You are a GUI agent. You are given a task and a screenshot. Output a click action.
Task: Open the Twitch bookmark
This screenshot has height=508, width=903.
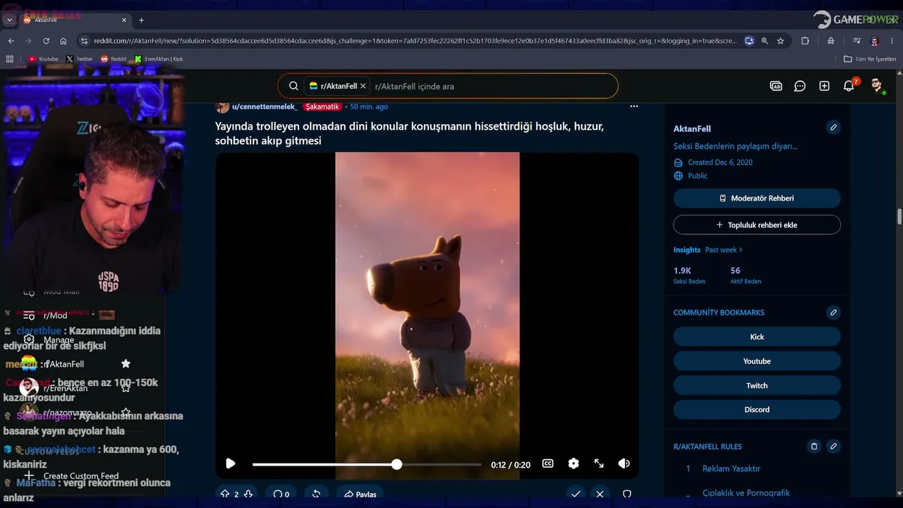point(757,385)
